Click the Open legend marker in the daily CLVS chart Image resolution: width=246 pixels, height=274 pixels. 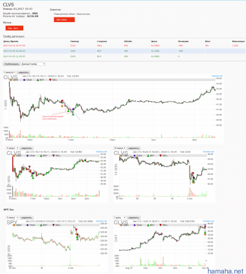[121, 225]
